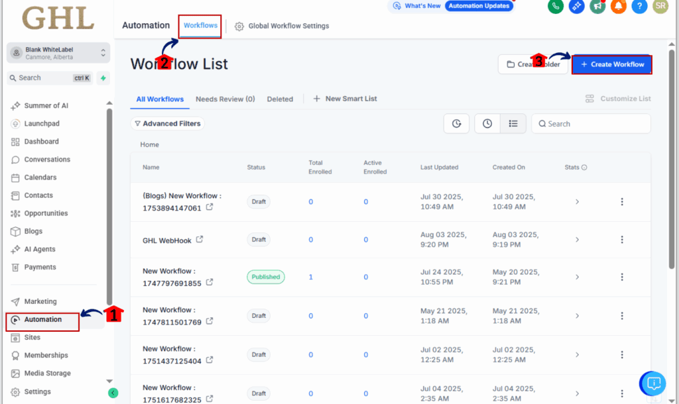Click Customize List icon
679x404 pixels.
point(589,99)
